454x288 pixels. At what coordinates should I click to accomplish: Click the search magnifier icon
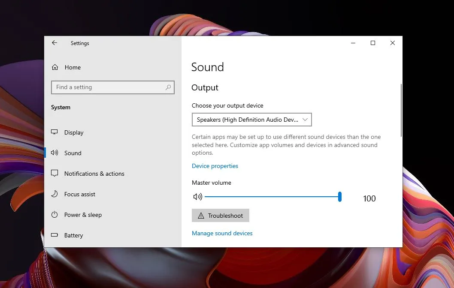168,87
